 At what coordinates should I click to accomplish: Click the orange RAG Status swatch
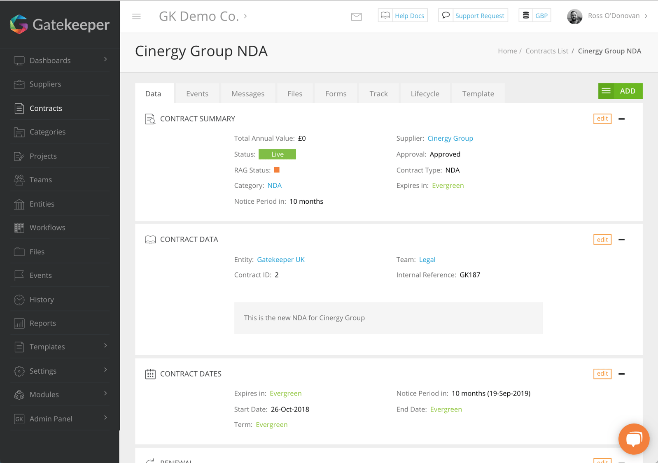coord(277,170)
